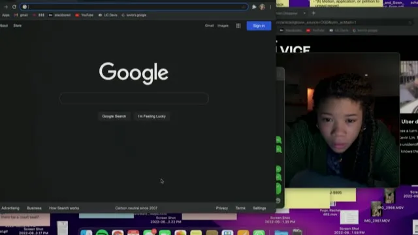Open the Privacy footer link

(x=222, y=208)
